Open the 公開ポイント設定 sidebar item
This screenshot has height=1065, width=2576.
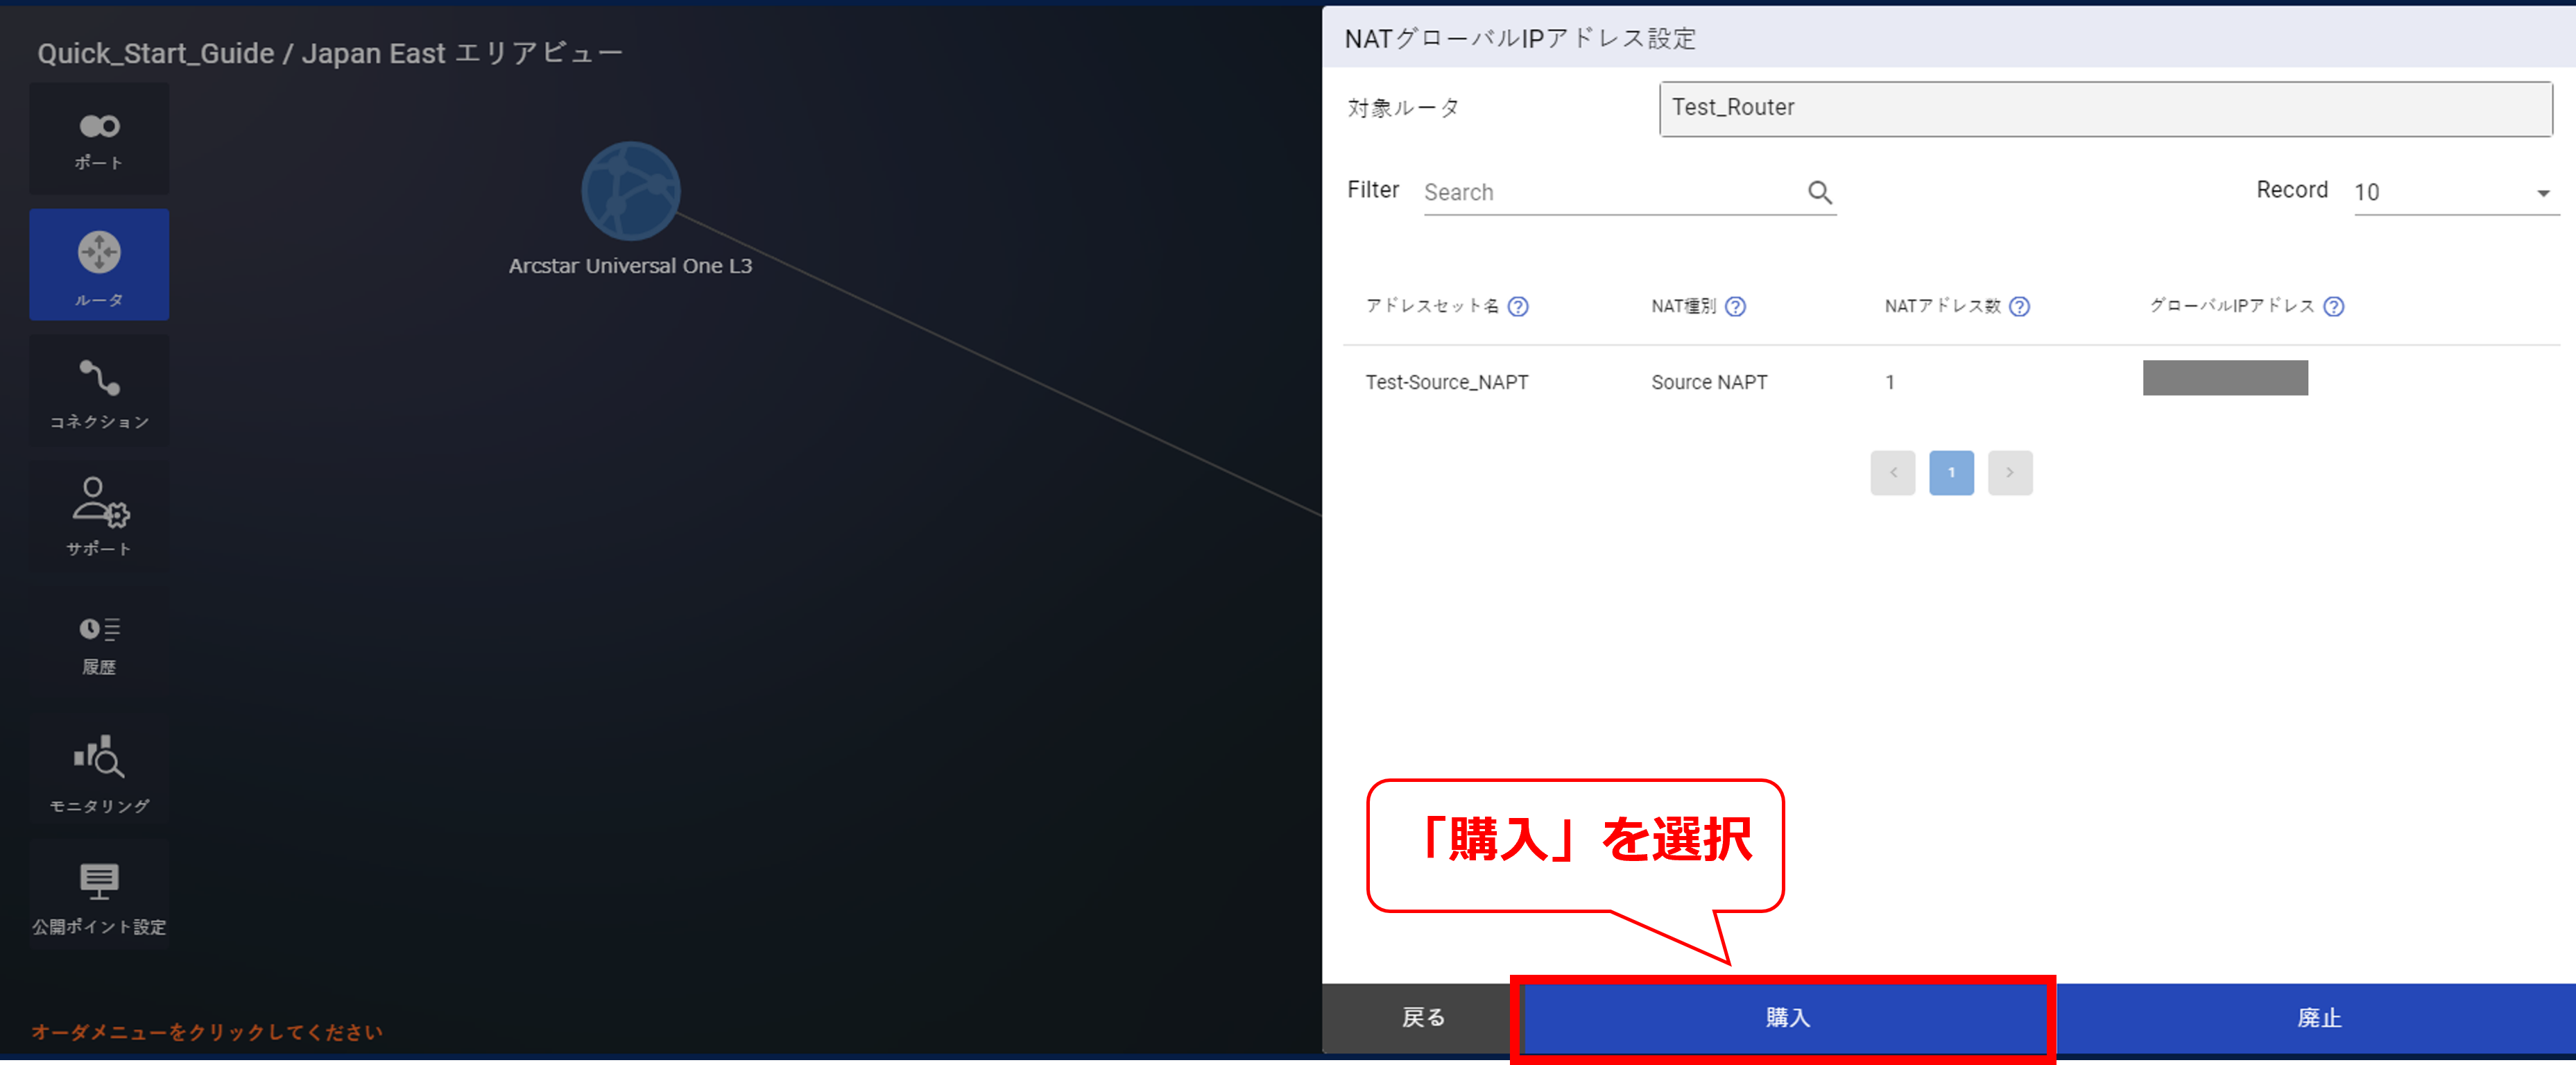[99, 895]
